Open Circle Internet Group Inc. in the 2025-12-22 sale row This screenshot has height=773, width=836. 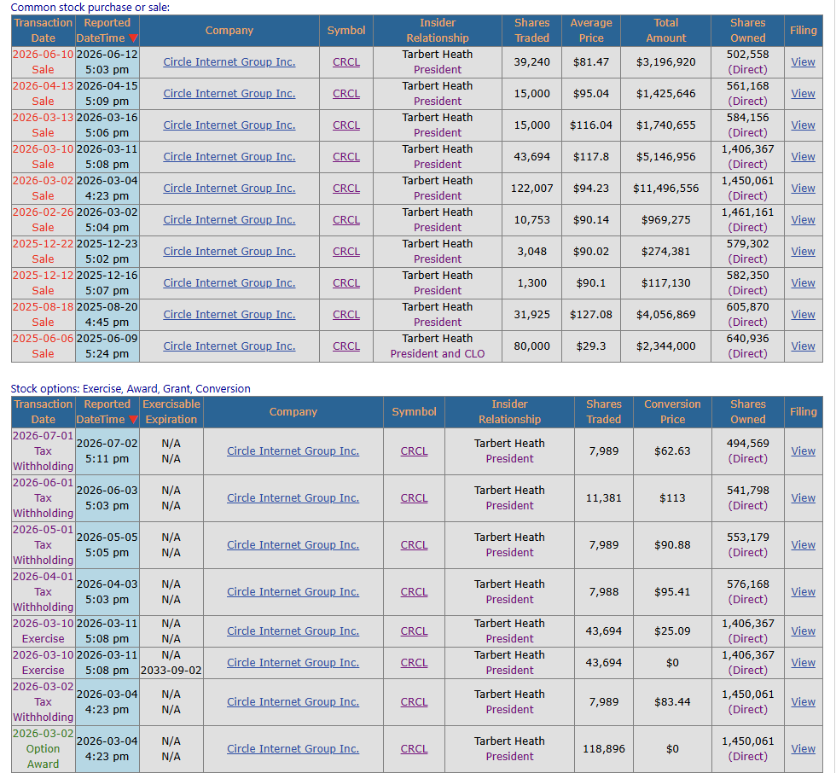tap(229, 251)
